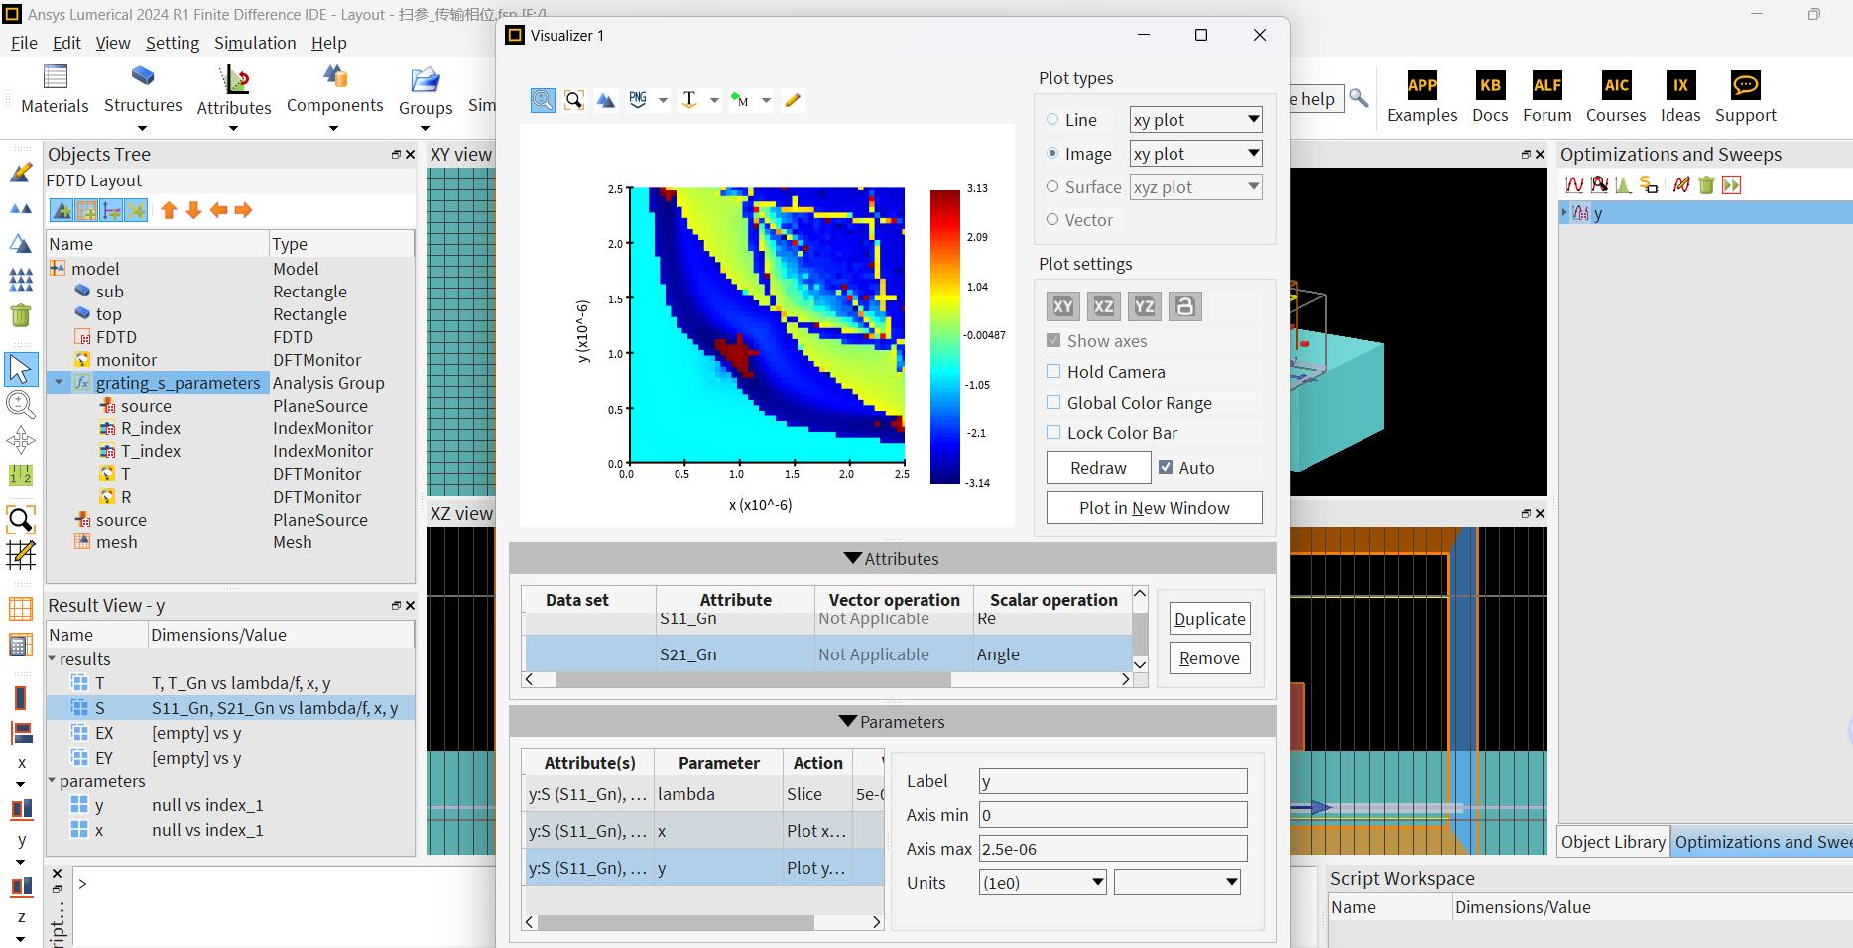Viewport: 1853px width, 948px height.
Task: Click the Axis max input field
Action: [x=1112, y=849]
